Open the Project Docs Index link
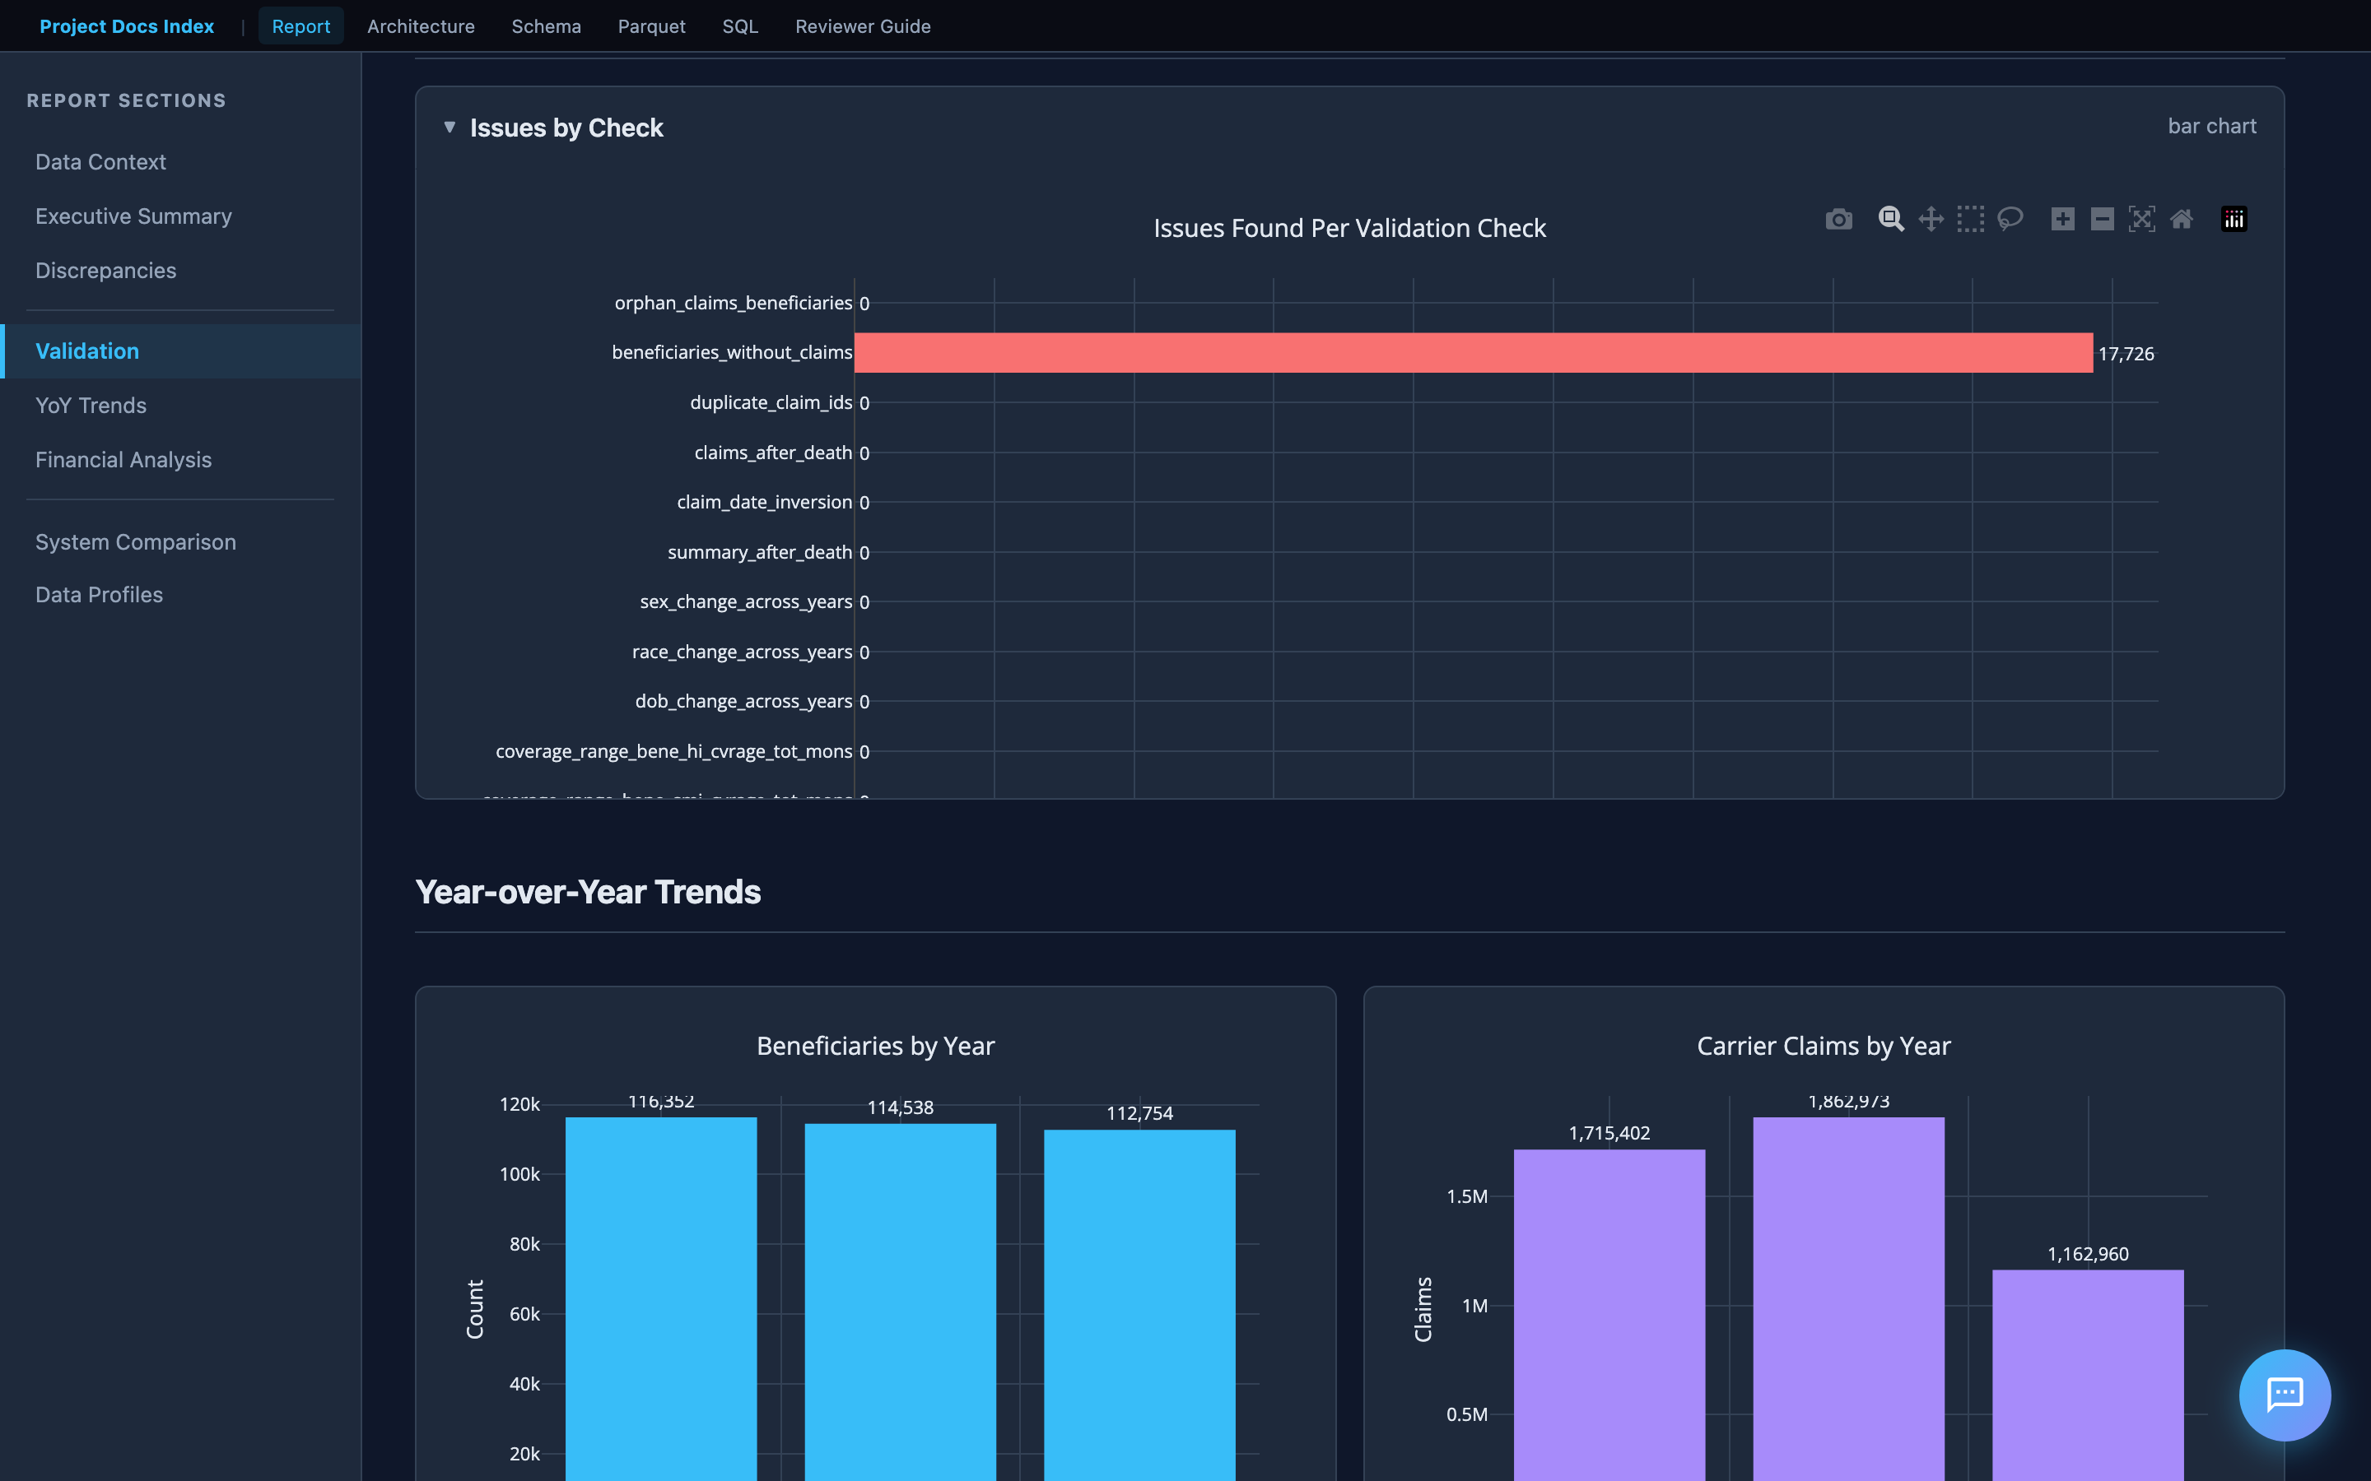 point(127,26)
